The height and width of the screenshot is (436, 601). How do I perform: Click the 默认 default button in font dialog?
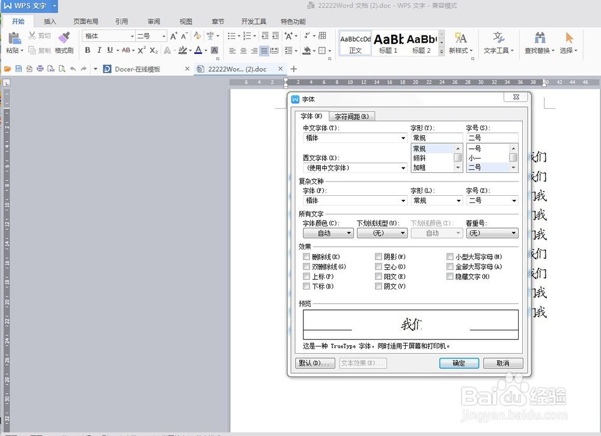click(x=315, y=363)
